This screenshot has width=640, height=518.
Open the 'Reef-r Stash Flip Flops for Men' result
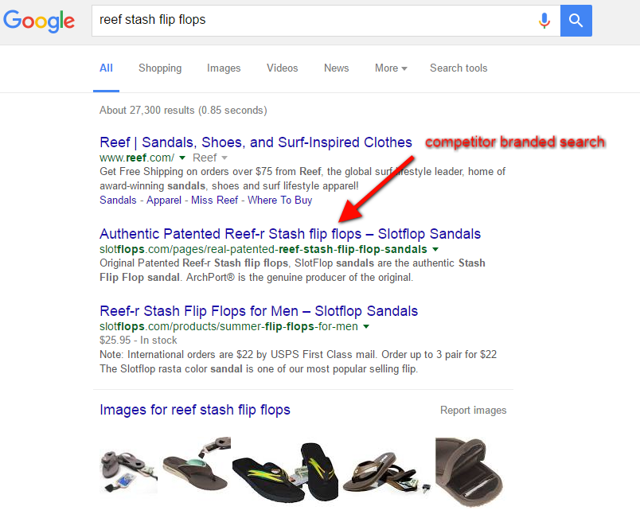(259, 311)
